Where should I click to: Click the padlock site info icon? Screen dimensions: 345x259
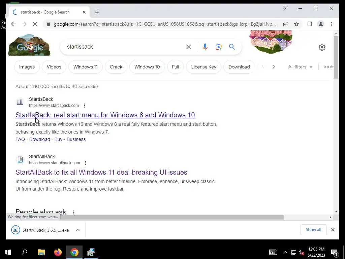(49, 24)
